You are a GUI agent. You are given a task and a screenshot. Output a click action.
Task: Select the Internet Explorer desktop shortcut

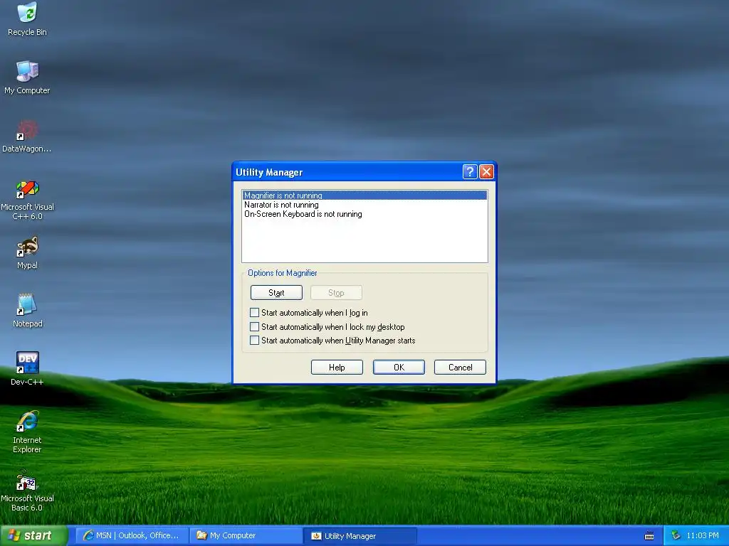27,432
